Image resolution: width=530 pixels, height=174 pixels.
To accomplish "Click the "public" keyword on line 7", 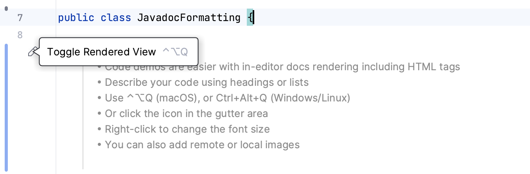I will pyautogui.click(x=76, y=18).
